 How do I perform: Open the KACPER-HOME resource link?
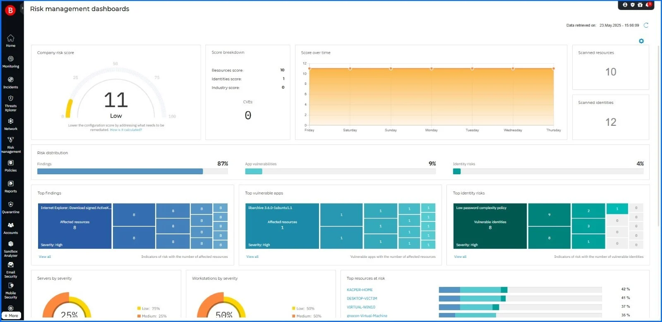coord(360,290)
